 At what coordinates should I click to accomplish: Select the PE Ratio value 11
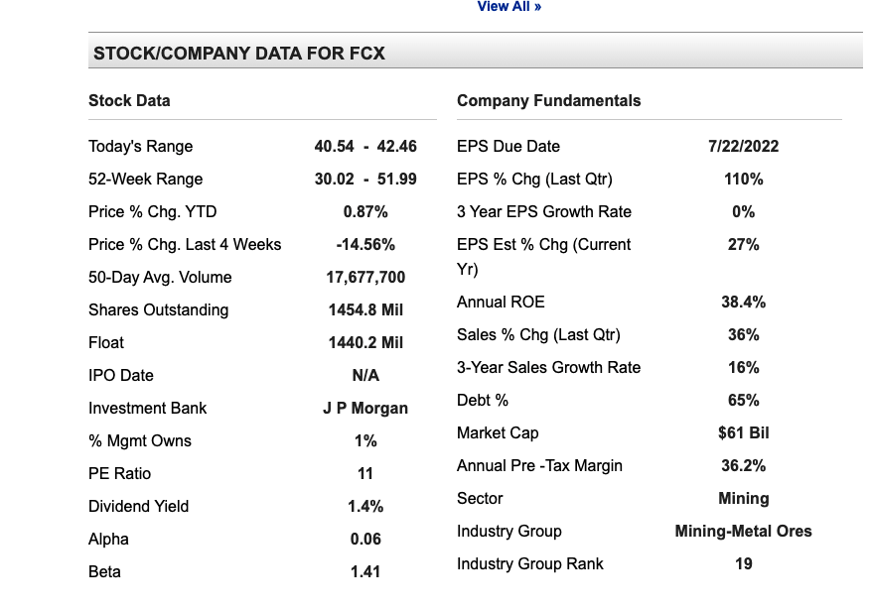pos(365,473)
